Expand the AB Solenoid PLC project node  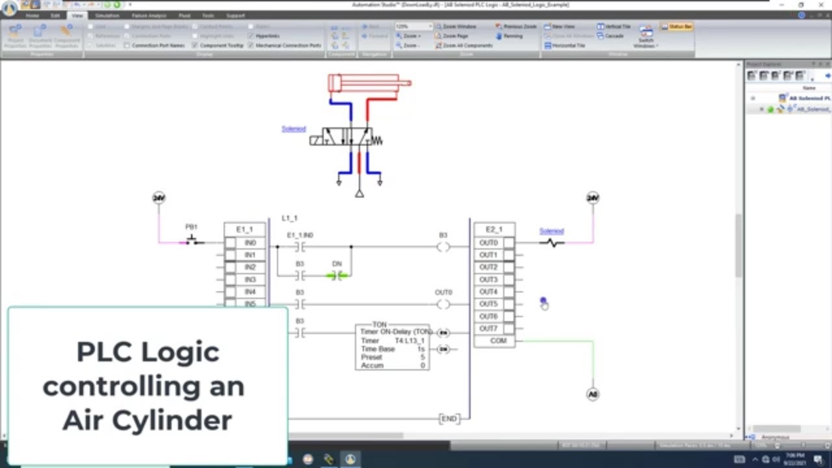753,98
